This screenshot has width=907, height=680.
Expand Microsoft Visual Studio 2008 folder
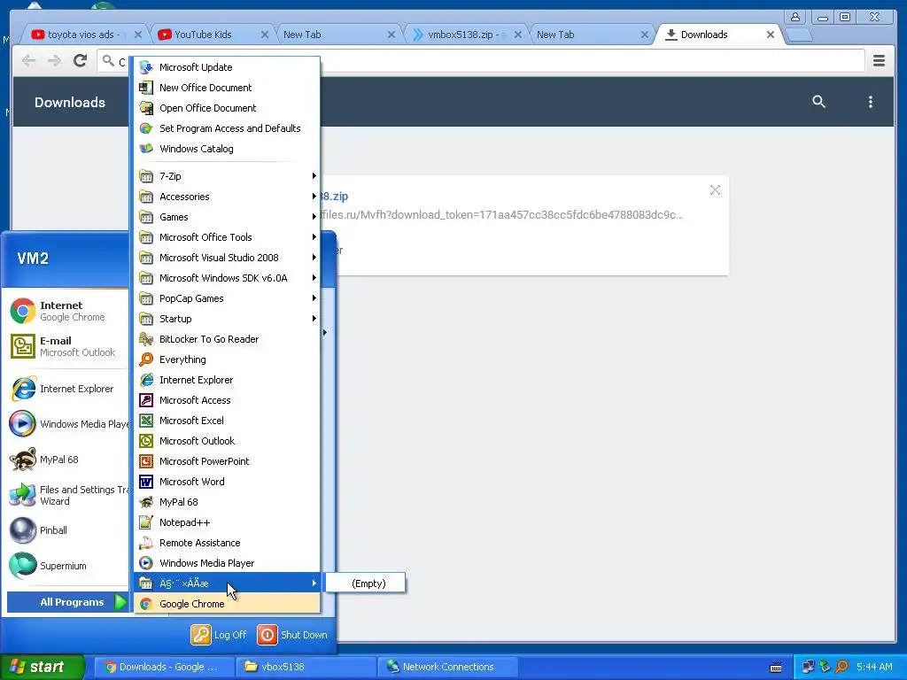pyautogui.click(x=227, y=258)
